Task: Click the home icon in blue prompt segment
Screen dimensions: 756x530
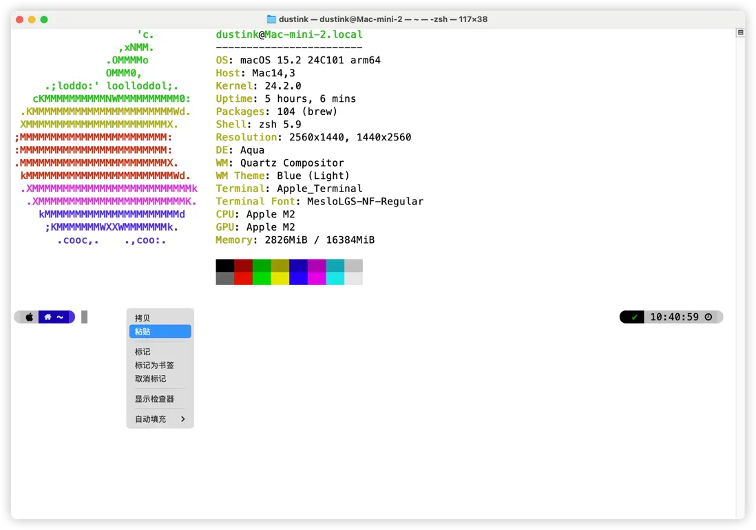Action: [48, 317]
